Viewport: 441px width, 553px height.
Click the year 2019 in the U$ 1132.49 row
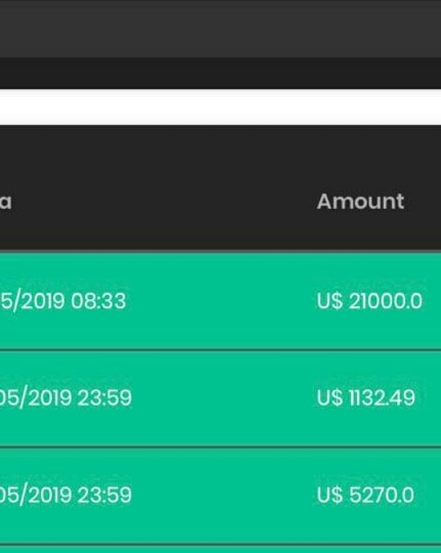pyautogui.click(x=50, y=398)
